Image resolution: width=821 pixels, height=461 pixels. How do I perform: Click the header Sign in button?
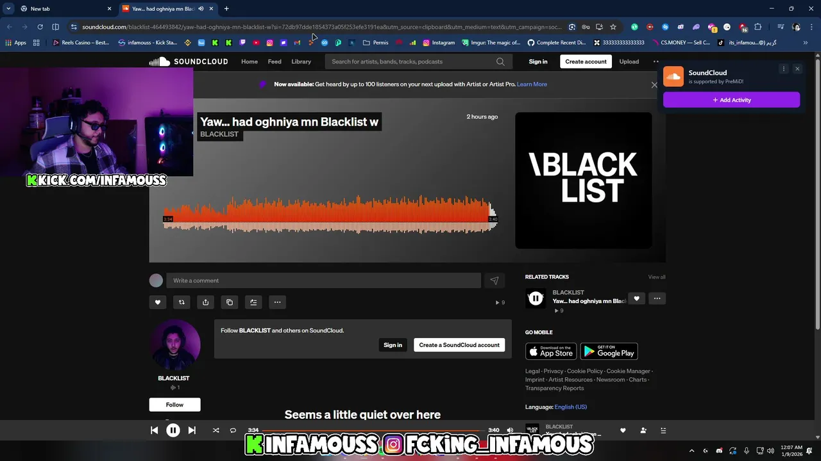[538, 61]
